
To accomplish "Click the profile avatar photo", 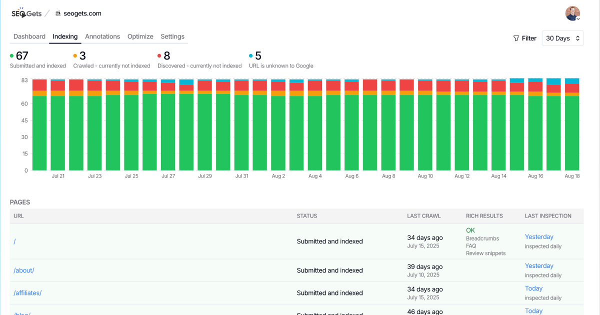I will (572, 13).
